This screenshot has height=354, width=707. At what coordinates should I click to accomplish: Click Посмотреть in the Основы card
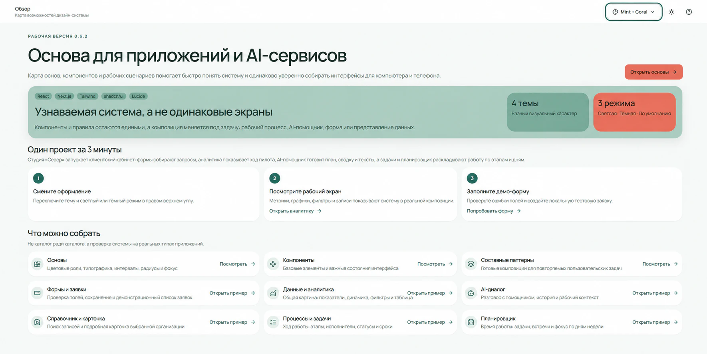pyautogui.click(x=237, y=264)
